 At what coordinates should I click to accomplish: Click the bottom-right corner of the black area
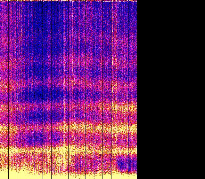tap(204, 178)
